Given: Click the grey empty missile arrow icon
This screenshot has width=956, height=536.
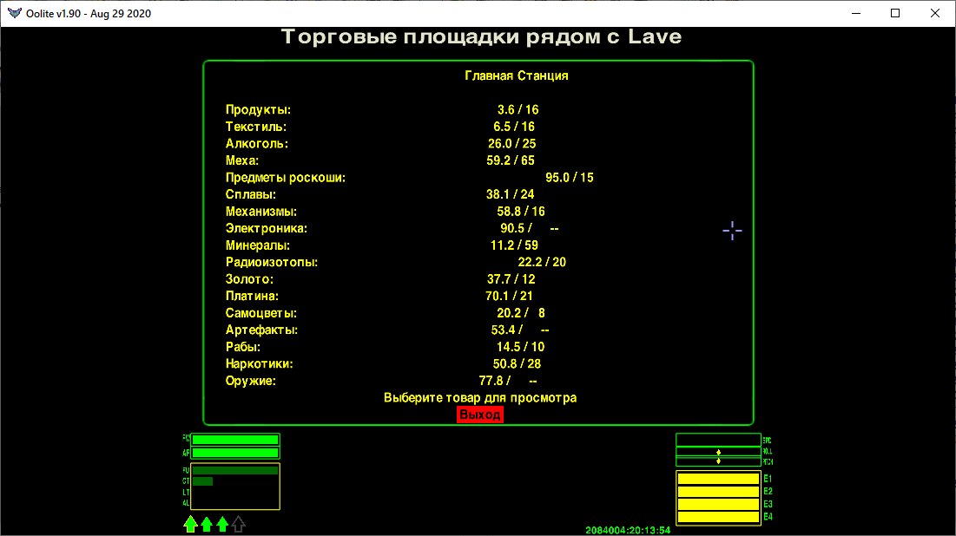Looking at the screenshot, I should coord(238,524).
